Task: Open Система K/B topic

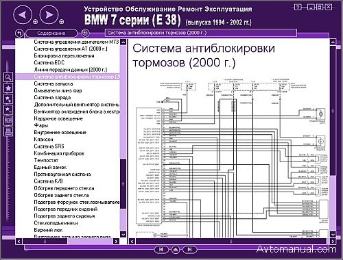Action: (48, 181)
